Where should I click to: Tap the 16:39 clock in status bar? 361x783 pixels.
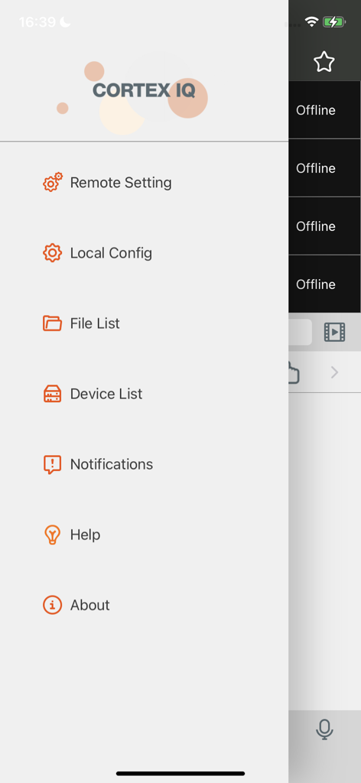pyautogui.click(x=37, y=22)
